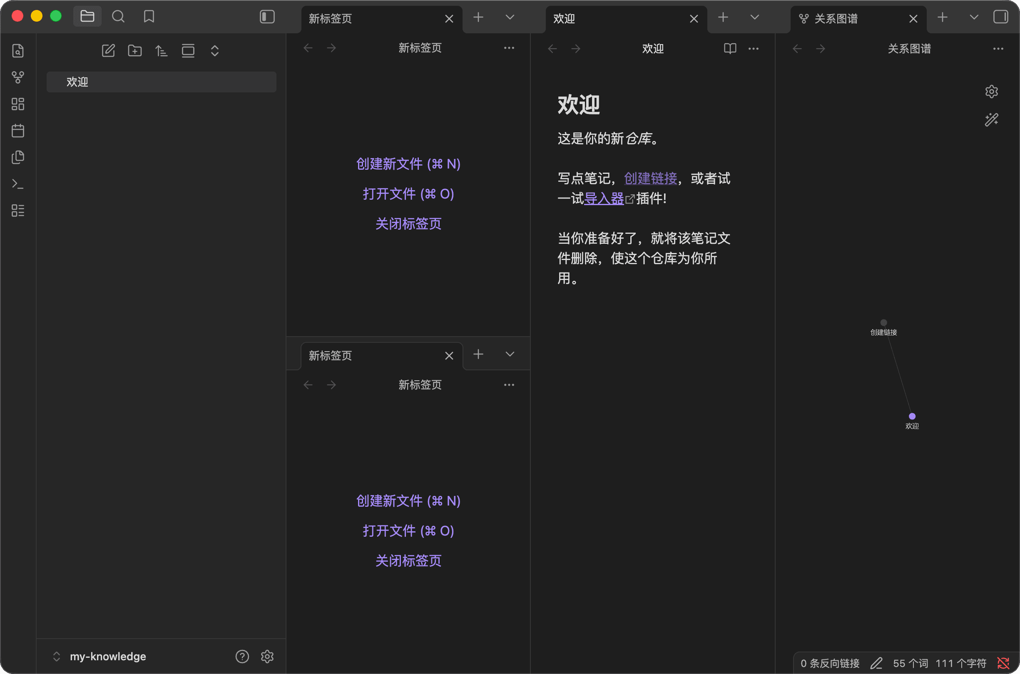The width and height of the screenshot is (1020, 674).
Task: Expand the my-knowledge vault switcher
Action: click(x=56, y=656)
